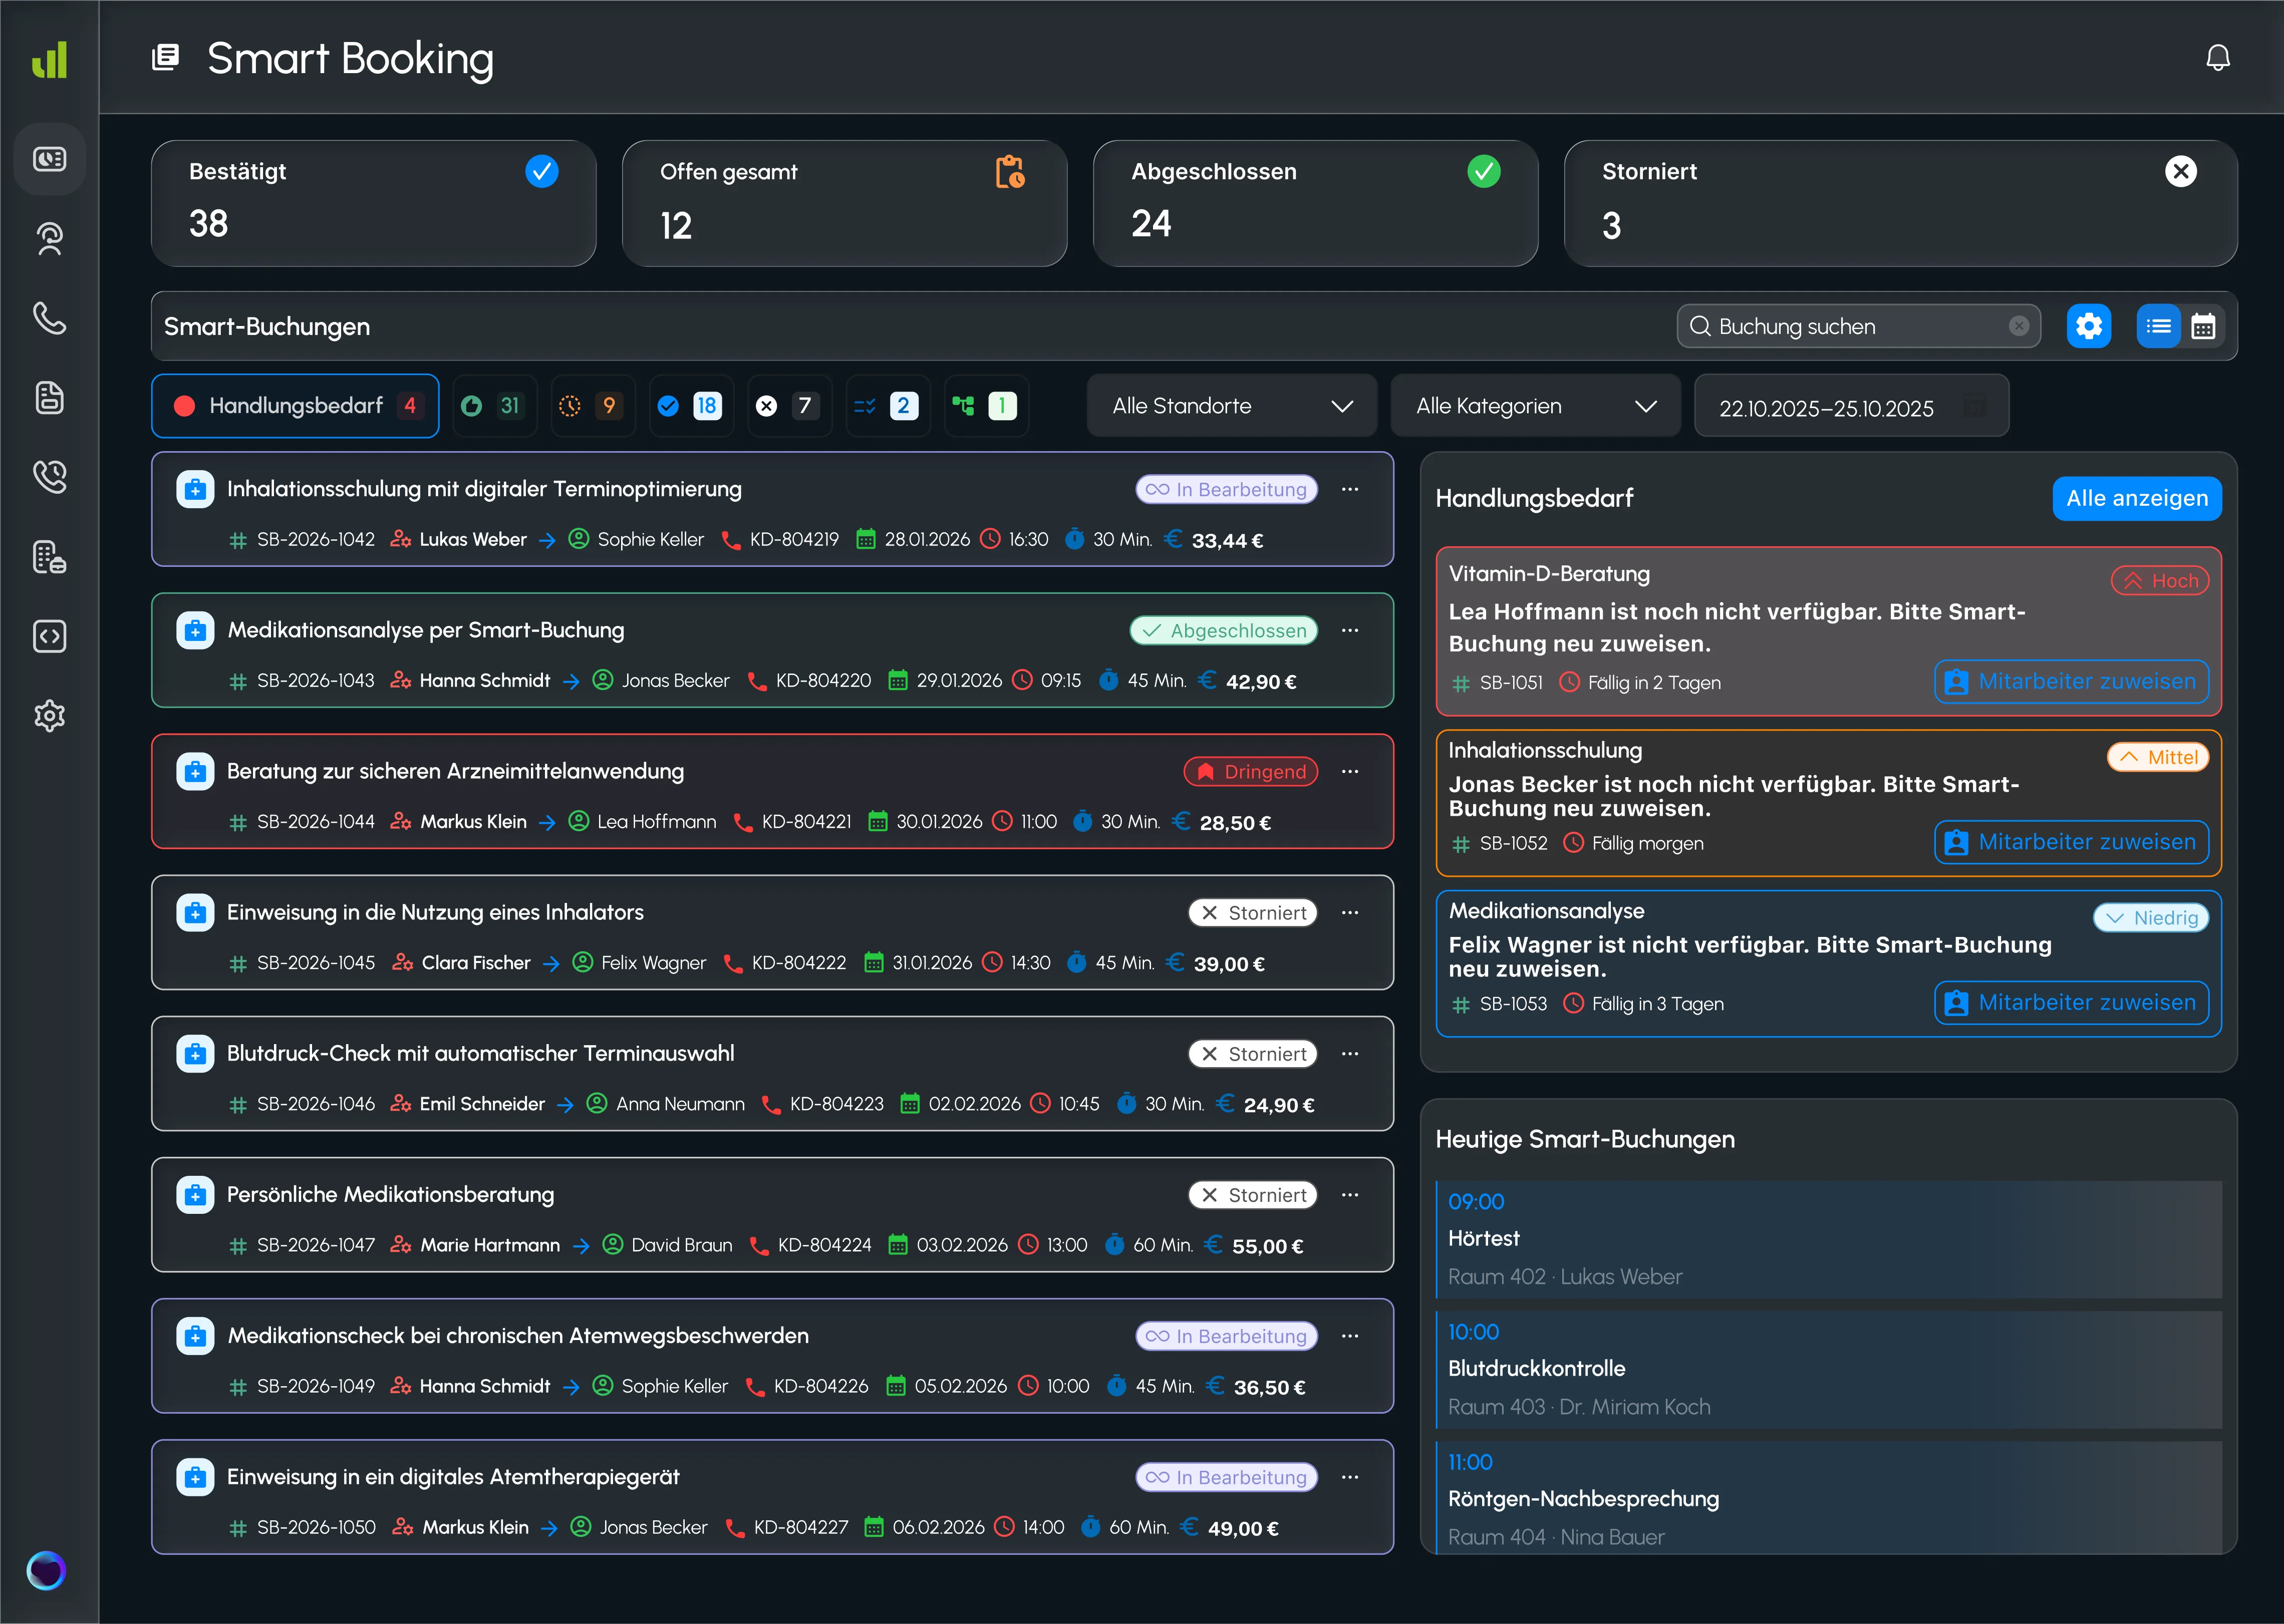Open the 09:00 Hörtest booking entry
This screenshot has width=2284, height=1624.
(x=1829, y=1239)
